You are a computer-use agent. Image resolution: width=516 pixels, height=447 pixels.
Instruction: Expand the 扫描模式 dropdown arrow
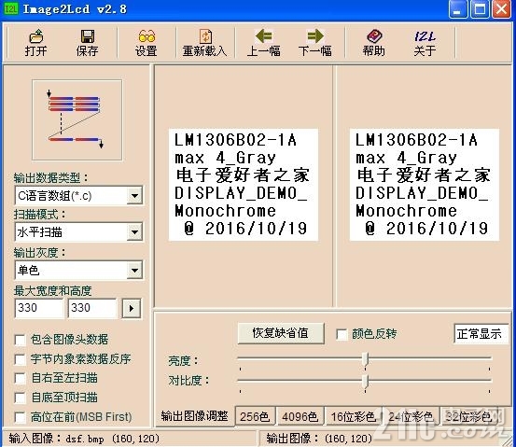(x=134, y=232)
